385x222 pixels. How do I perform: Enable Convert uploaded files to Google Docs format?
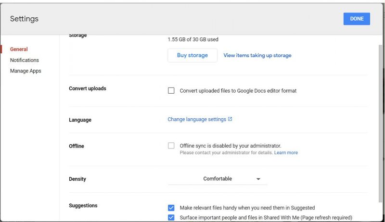(171, 91)
